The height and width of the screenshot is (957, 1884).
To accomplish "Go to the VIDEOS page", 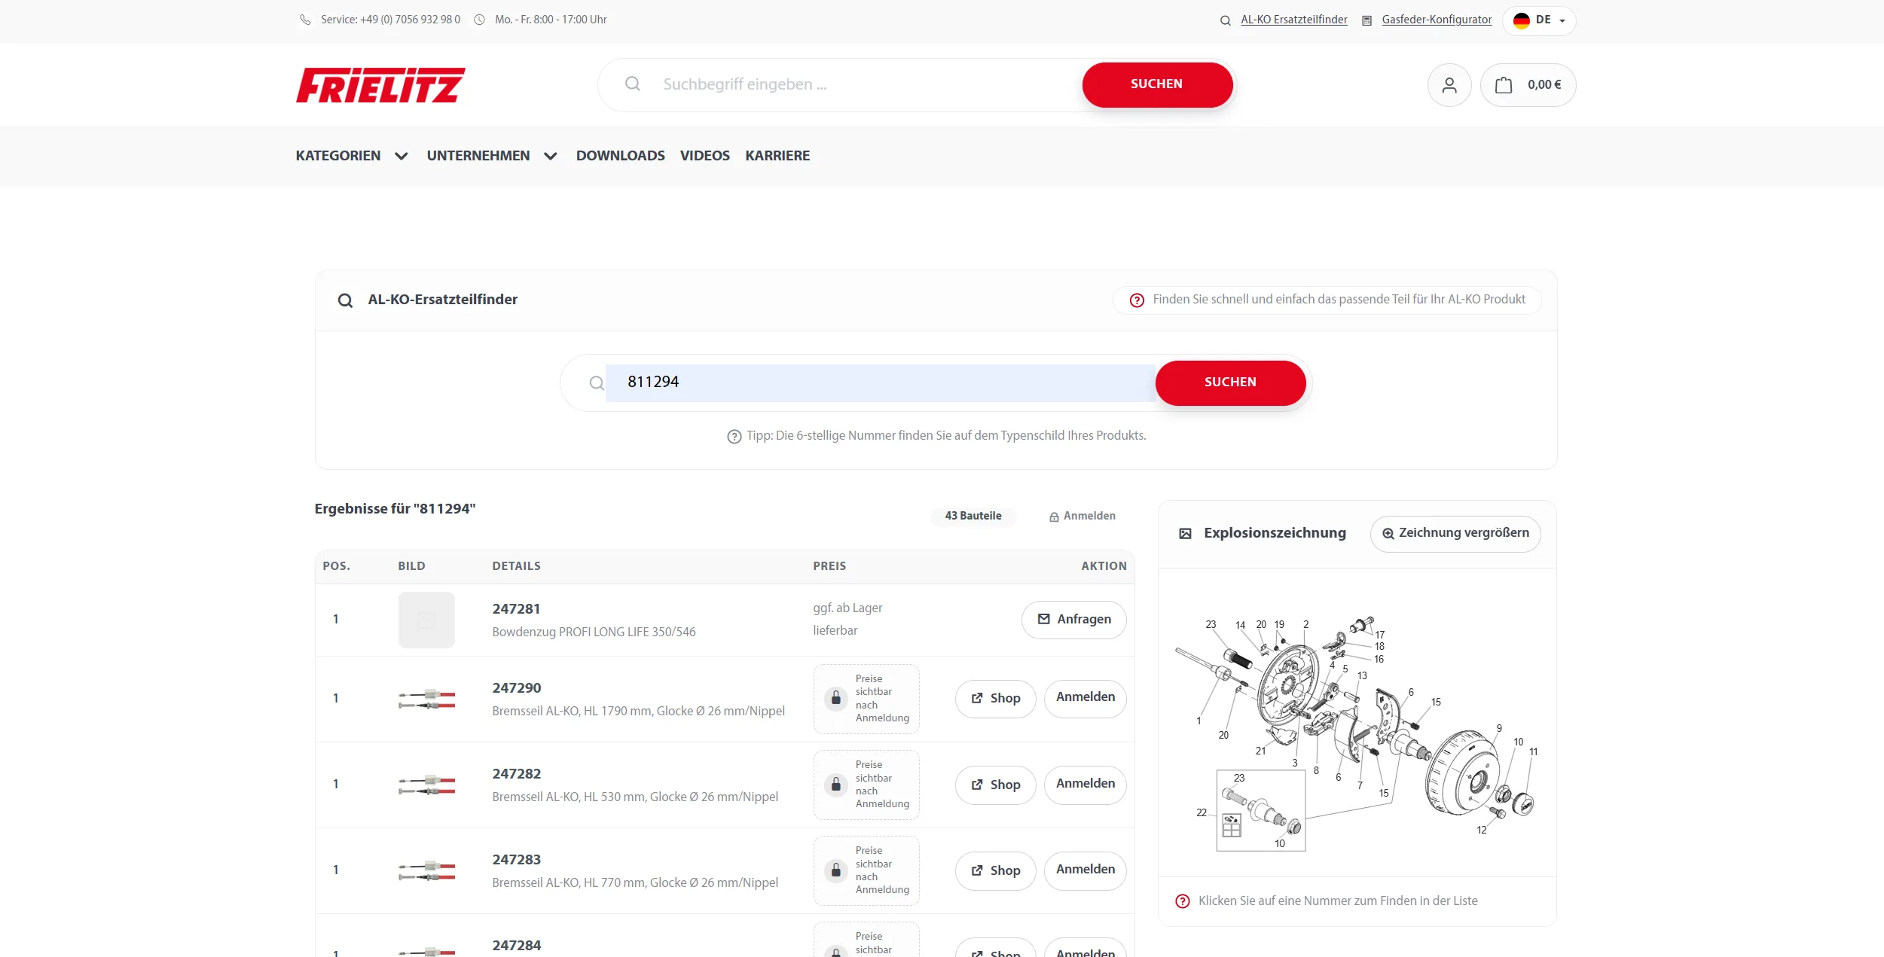I will (x=705, y=156).
